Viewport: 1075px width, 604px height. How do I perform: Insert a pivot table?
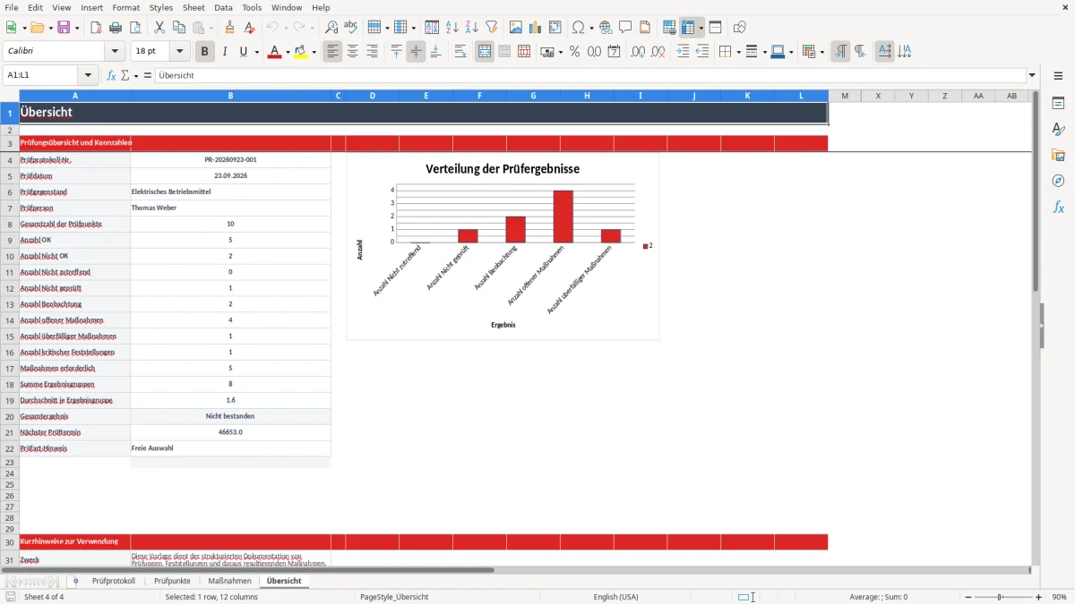[555, 28]
